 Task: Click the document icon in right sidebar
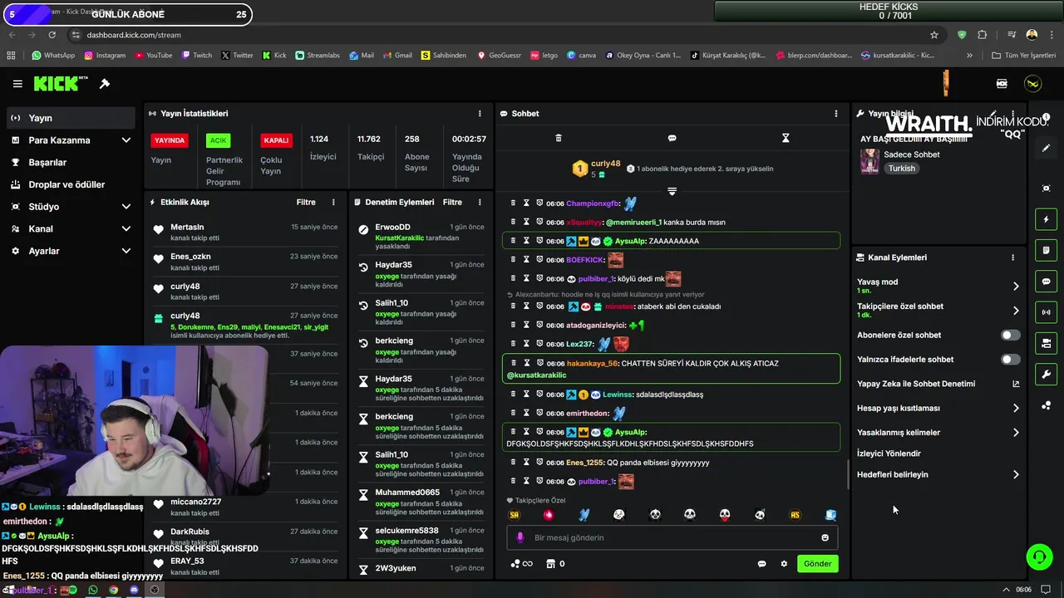pos(1047,250)
